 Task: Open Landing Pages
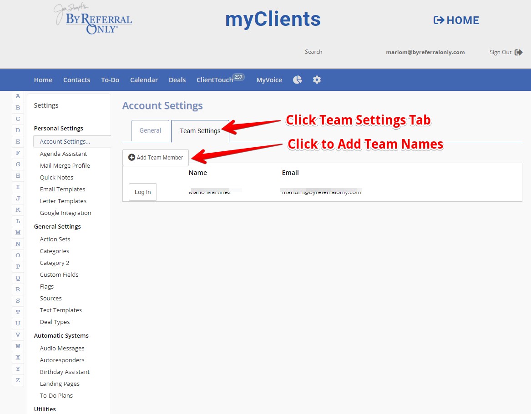tap(60, 384)
